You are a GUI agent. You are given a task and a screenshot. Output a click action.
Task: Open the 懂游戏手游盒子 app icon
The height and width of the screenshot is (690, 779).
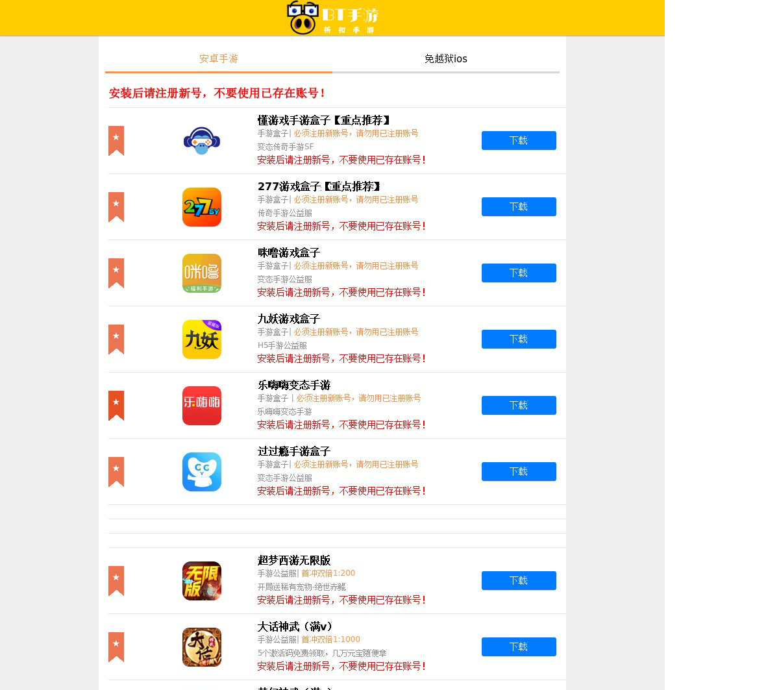(x=202, y=141)
